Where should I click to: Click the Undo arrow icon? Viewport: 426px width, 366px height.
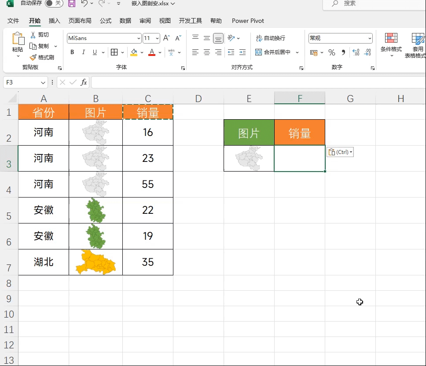pos(84,4)
